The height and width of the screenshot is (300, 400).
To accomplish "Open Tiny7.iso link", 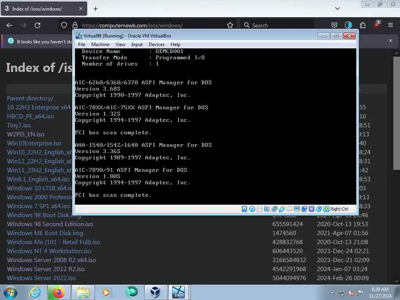I will [x=19, y=125].
